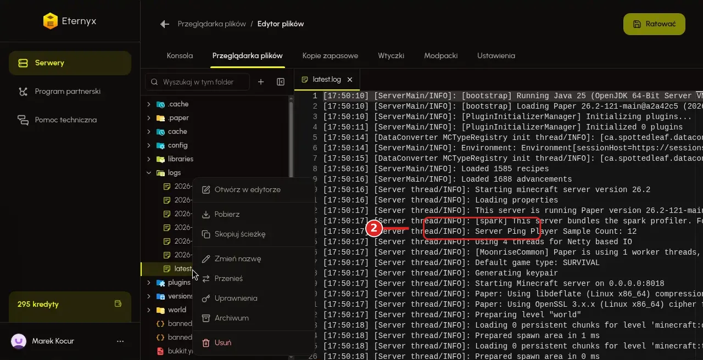
Task: Select Zmień nazwę menu entry
Action: tap(254, 259)
